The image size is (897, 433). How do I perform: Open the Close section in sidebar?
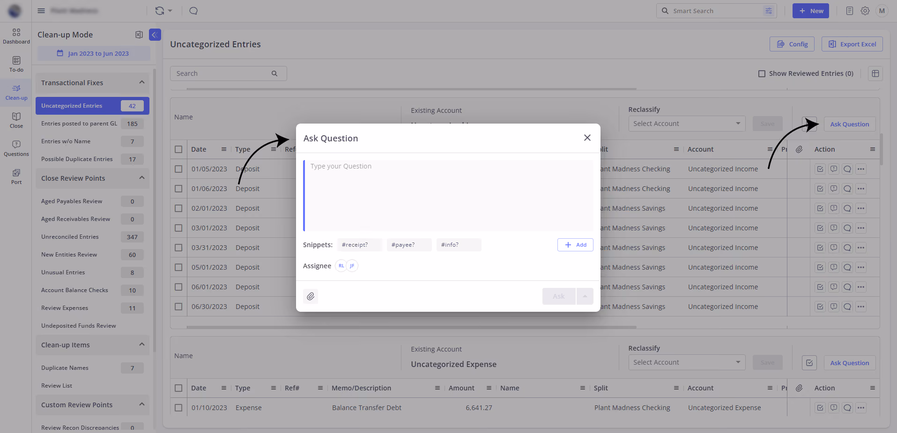pos(16,120)
